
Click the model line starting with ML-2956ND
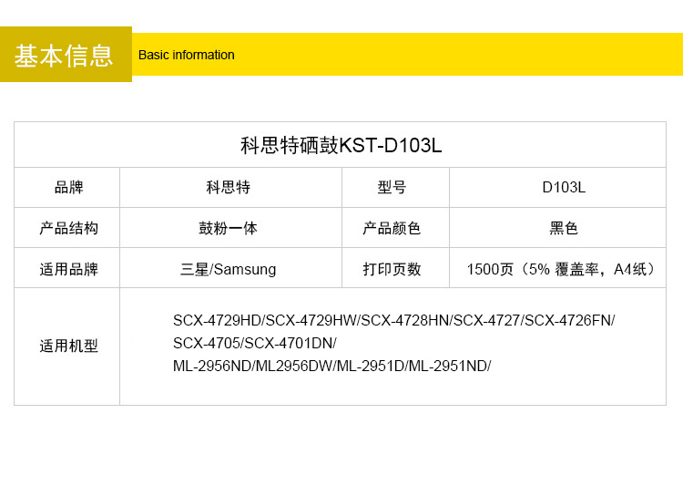331,366
